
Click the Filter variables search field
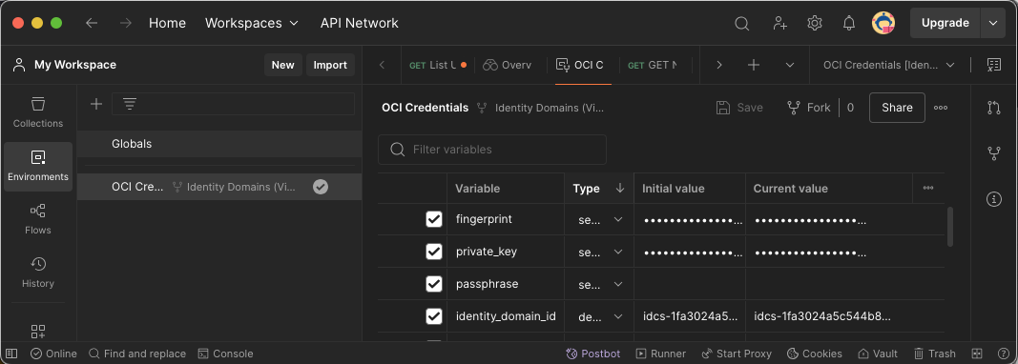click(x=492, y=150)
